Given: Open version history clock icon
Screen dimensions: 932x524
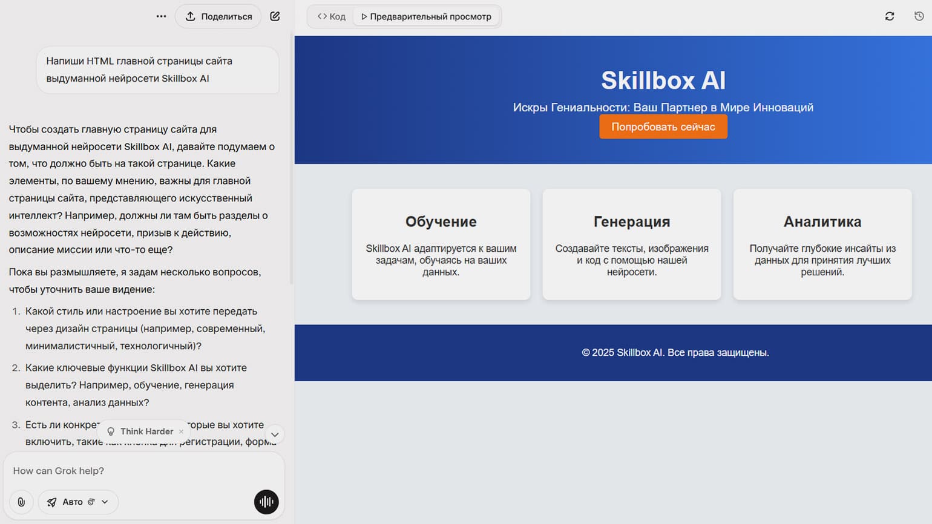Looking at the screenshot, I should coord(919,16).
